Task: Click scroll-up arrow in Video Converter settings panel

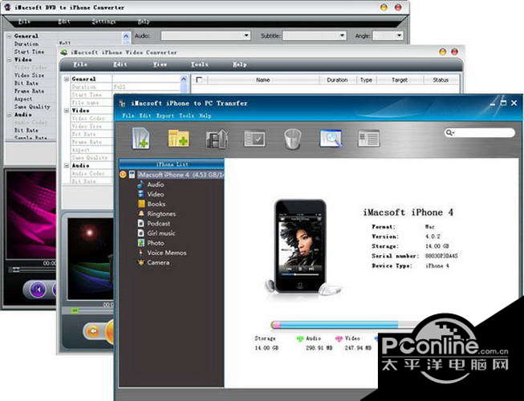Action: tap(184, 79)
